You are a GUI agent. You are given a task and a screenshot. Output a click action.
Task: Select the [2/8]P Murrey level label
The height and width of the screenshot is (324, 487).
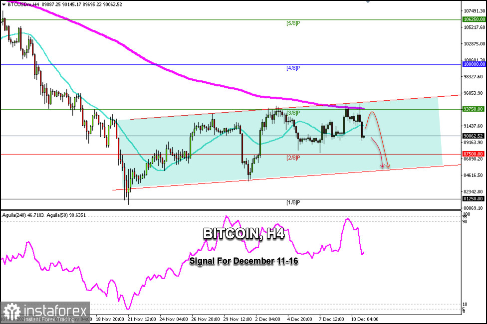[293, 158]
